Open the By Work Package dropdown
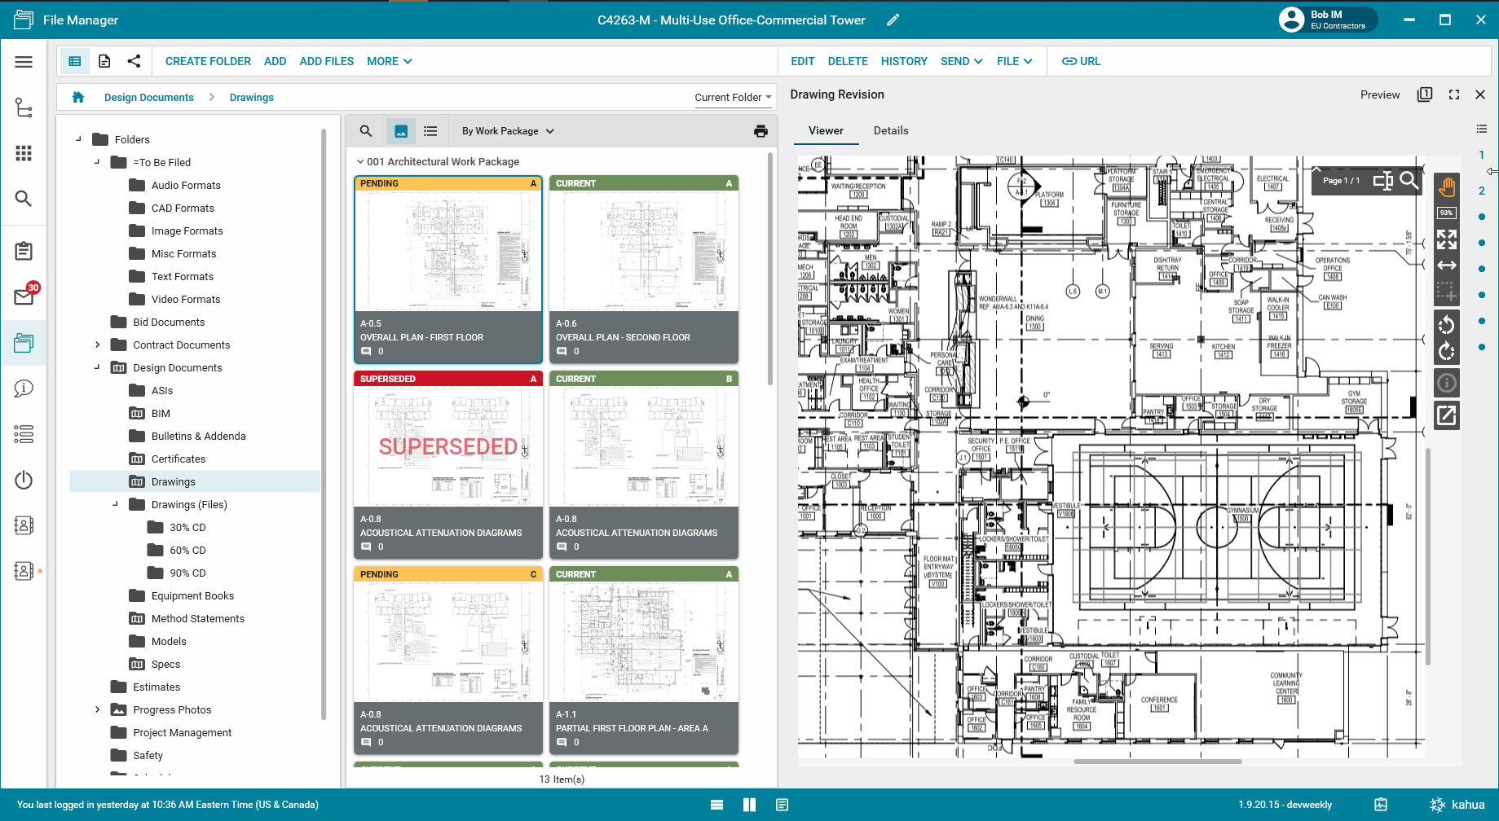The height and width of the screenshot is (821, 1499). tap(507, 131)
